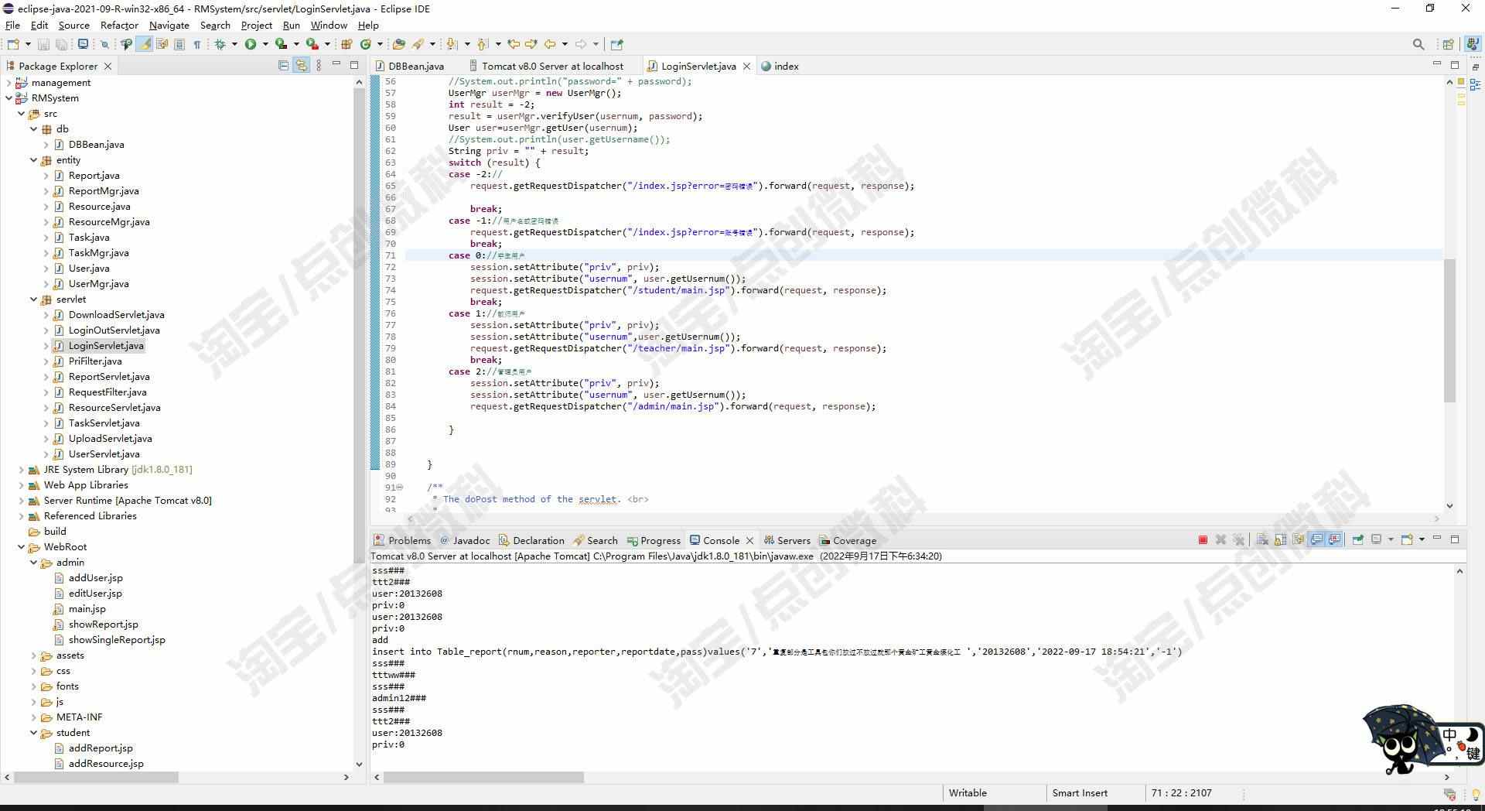The height and width of the screenshot is (811, 1485).
Task: Click the Display Selected Console icon
Action: [1377, 539]
